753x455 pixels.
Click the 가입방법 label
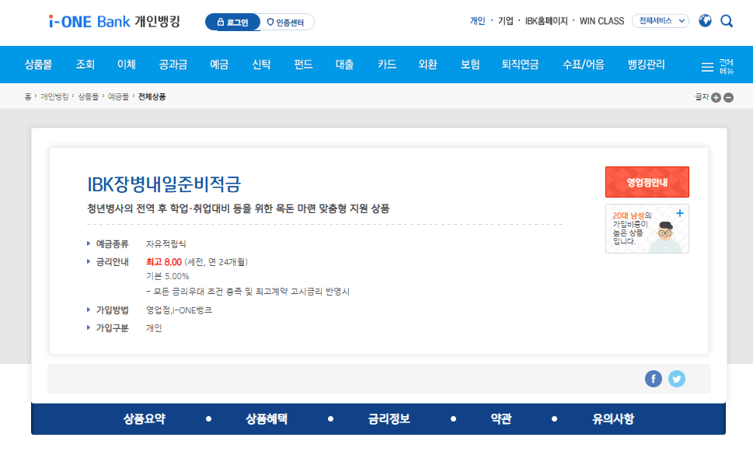click(113, 310)
